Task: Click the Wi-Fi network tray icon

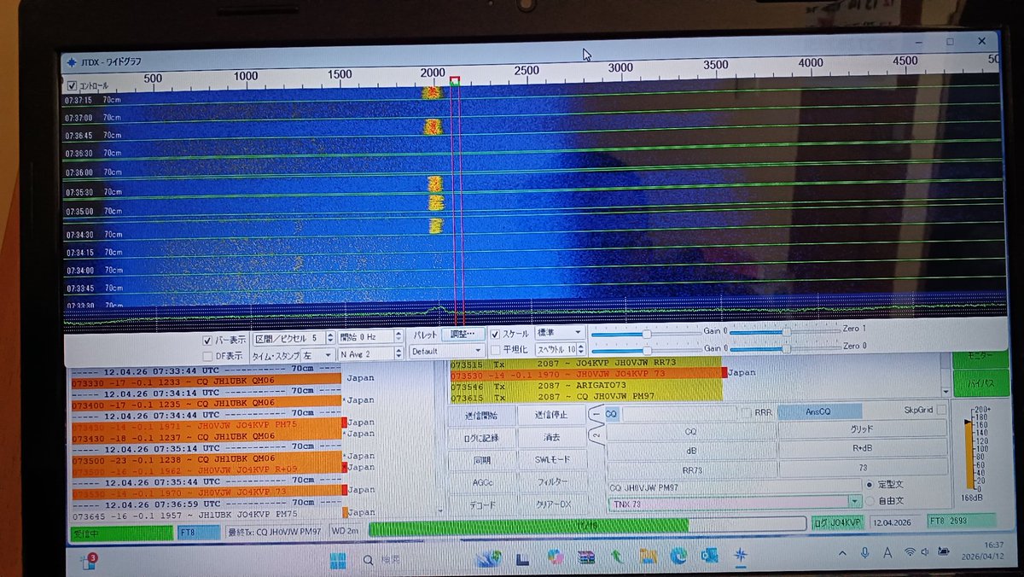Action: pos(909,552)
